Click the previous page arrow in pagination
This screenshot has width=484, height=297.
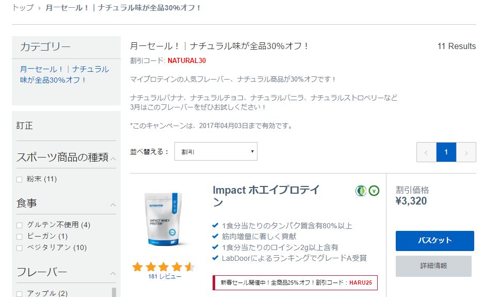pyautogui.click(x=426, y=152)
